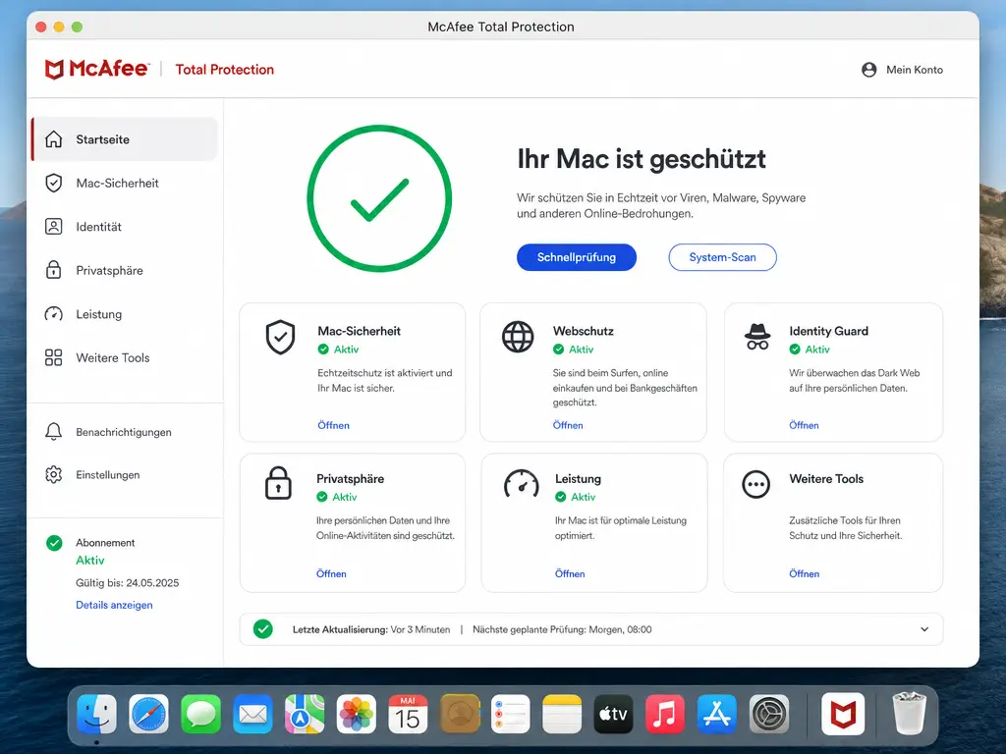Click the speedometer icon on Leistung card
Viewport: 1006px width, 754px height.
coord(521,484)
